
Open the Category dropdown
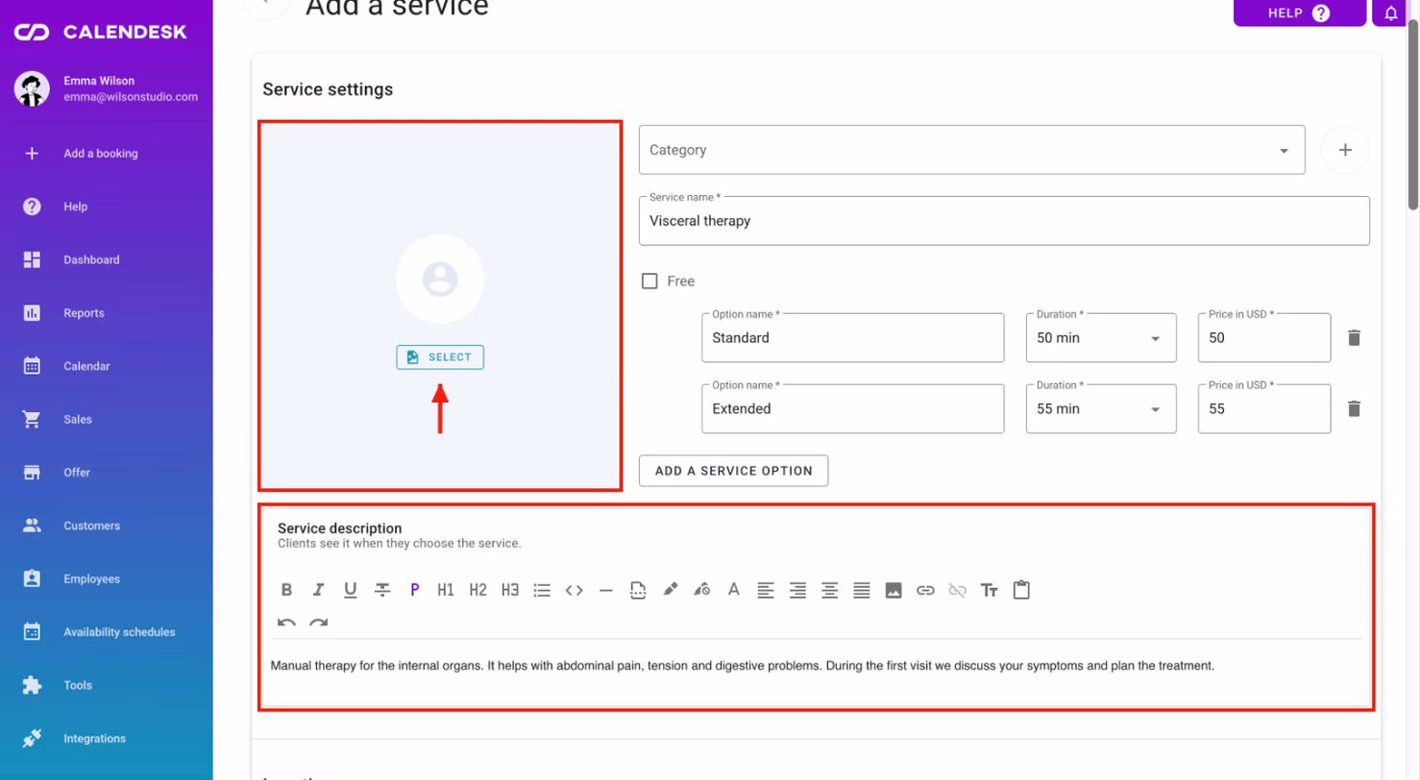tap(971, 150)
